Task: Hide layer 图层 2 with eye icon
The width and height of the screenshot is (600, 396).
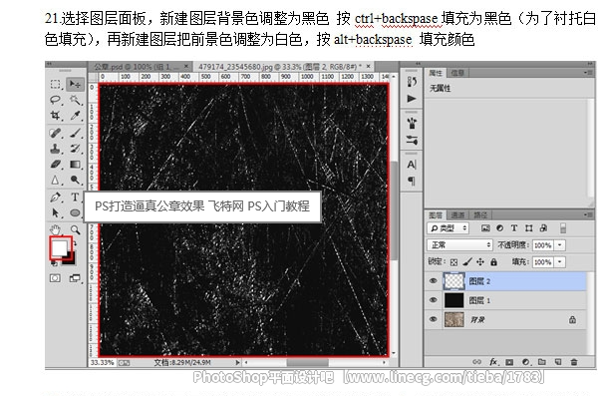Action: pos(434,280)
